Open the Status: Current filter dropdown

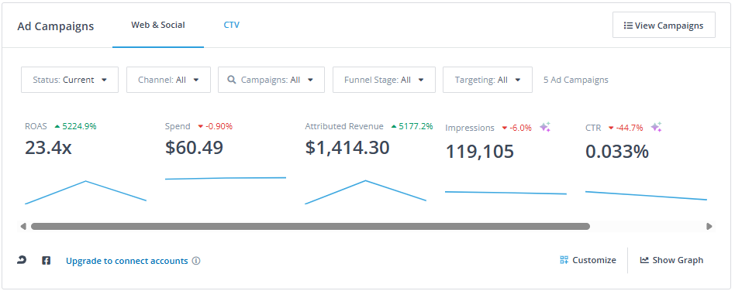70,80
